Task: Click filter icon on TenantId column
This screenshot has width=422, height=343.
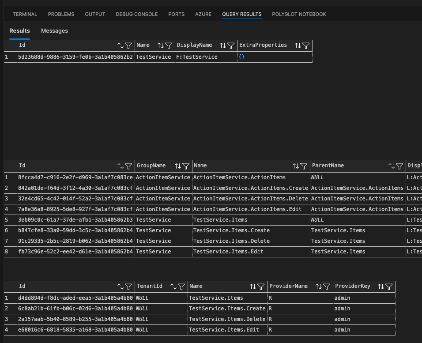Action: coord(181,286)
